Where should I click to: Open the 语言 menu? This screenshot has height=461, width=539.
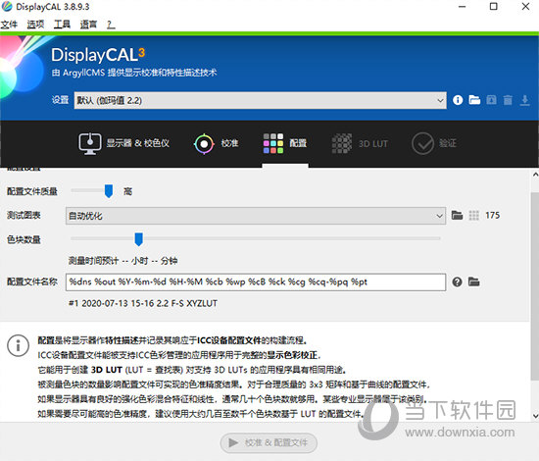pos(88,25)
